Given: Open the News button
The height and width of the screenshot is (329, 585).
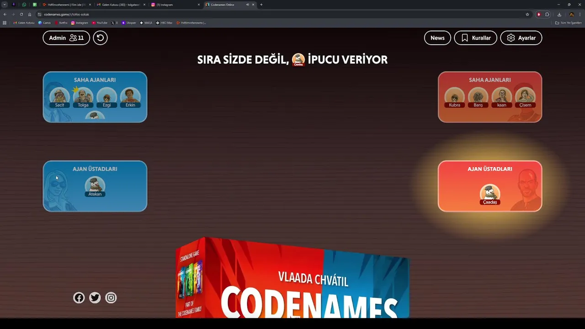Looking at the screenshot, I should pyautogui.click(x=437, y=38).
